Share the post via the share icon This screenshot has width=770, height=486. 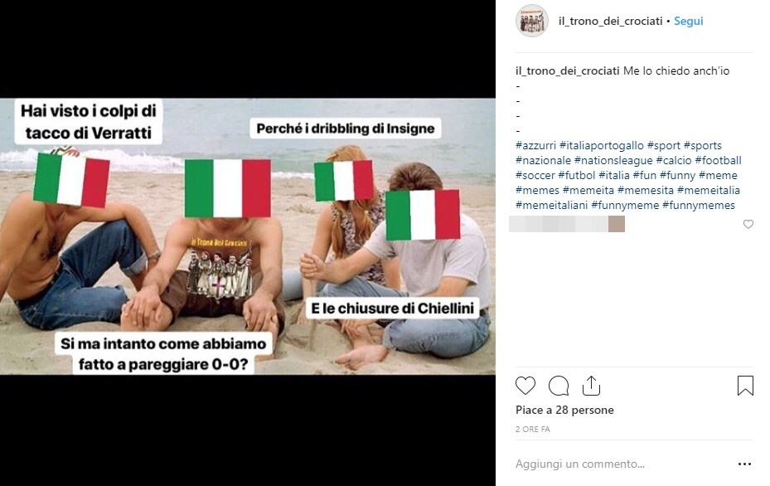[591, 386]
